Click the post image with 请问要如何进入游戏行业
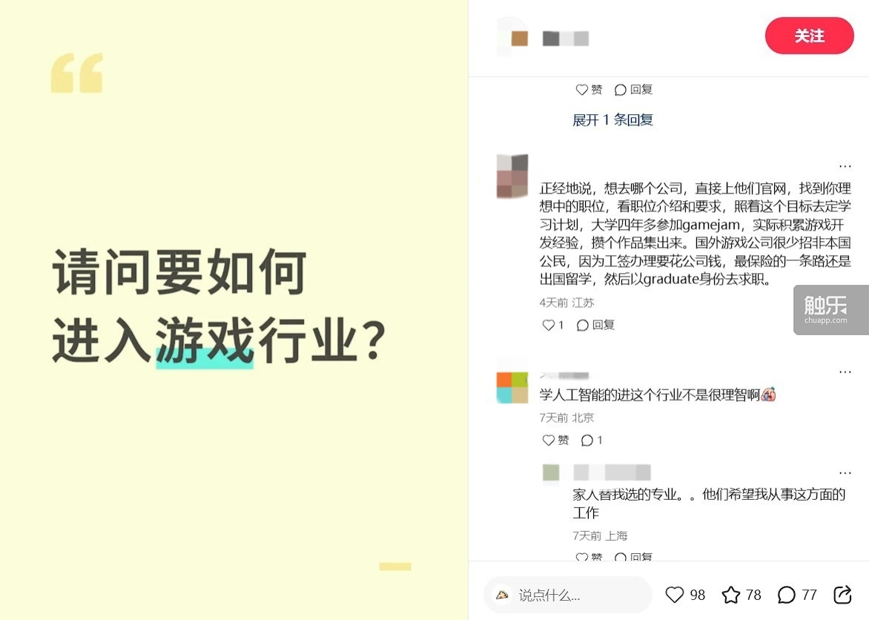 click(x=234, y=310)
